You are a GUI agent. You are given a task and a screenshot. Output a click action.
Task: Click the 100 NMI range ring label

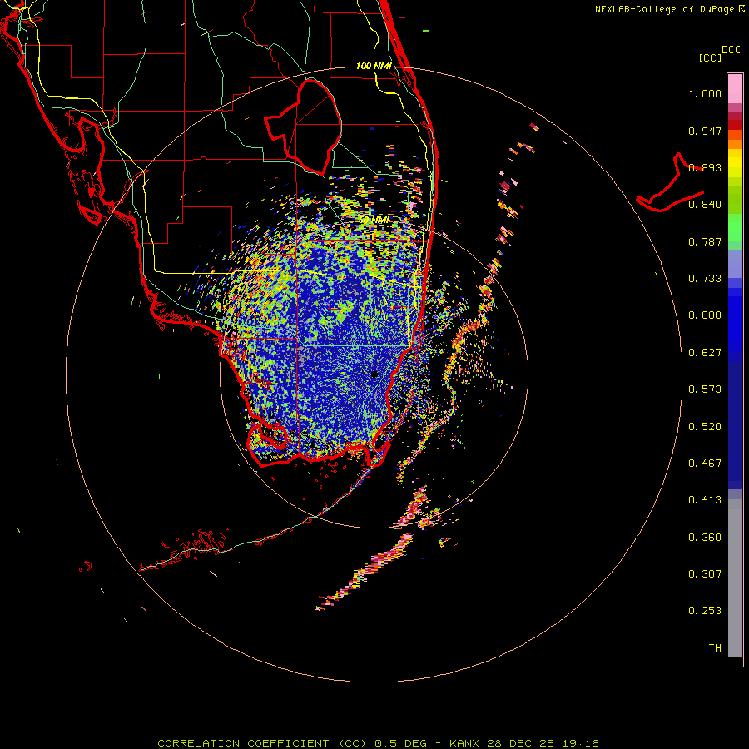[374, 66]
